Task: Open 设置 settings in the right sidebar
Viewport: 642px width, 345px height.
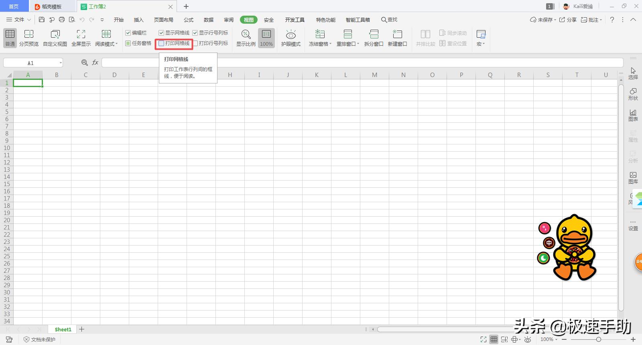Action: (x=633, y=225)
